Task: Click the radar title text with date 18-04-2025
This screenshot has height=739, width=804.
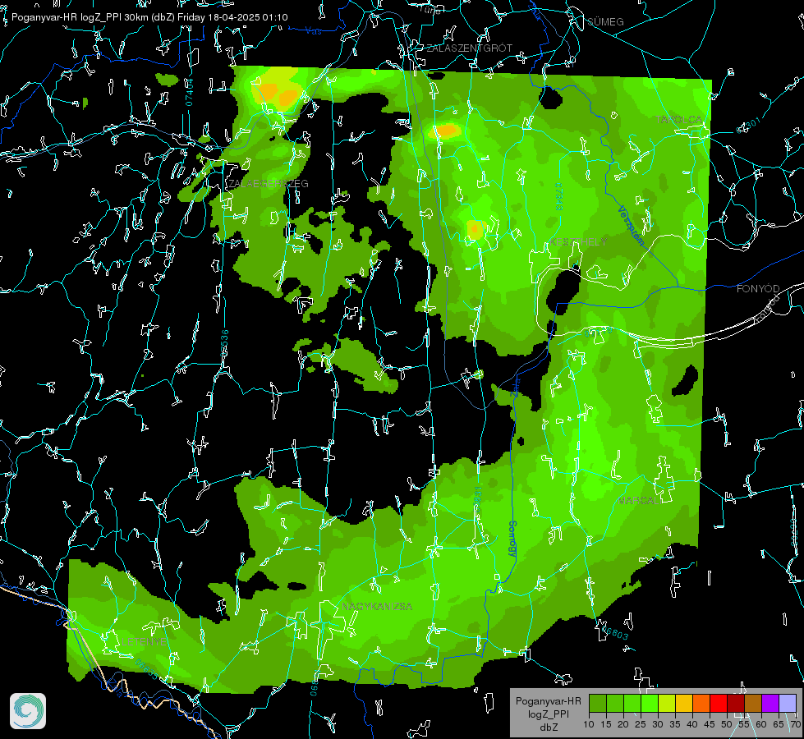Action: [x=149, y=17]
